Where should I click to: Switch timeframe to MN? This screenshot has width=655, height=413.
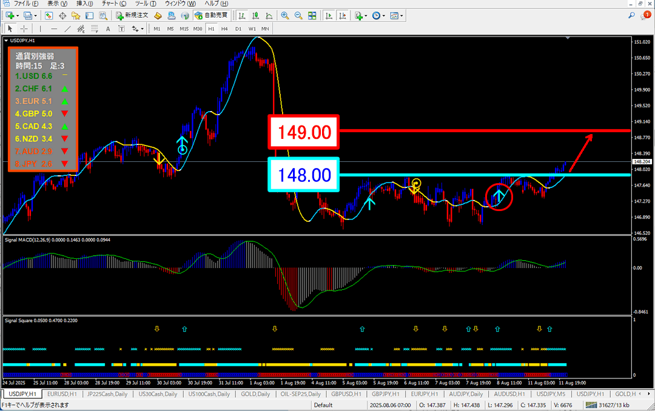pos(265,29)
